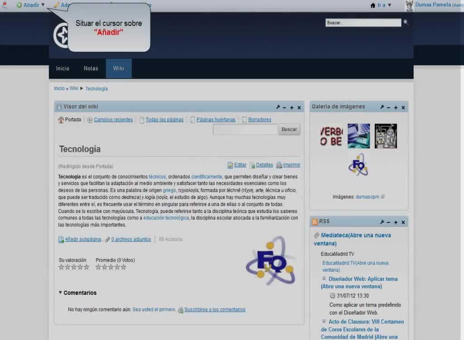464x340 pixels.
Task: Minimize the Visor del wiki panel
Action: point(285,108)
